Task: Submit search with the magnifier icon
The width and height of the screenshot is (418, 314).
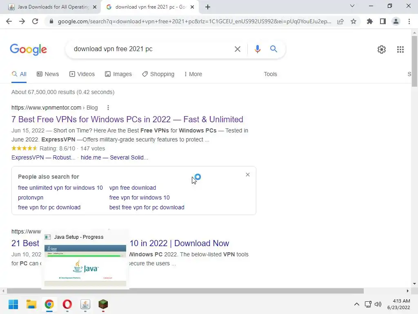Action: coord(273,49)
